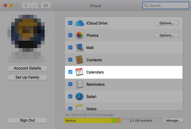Click the '2.2 GB Available' text
The width and height of the screenshot is (191, 129).
click(x=141, y=121)
